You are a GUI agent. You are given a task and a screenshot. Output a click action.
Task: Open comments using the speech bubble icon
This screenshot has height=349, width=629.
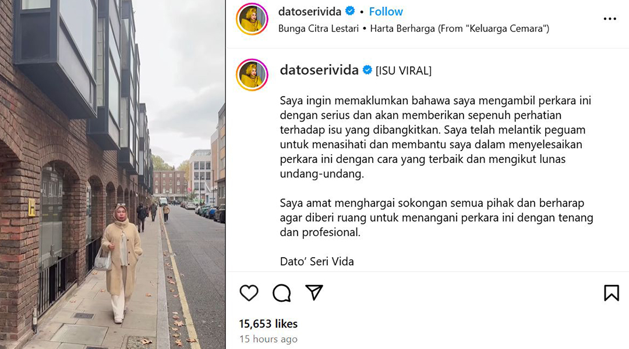(x=282, y=293)
